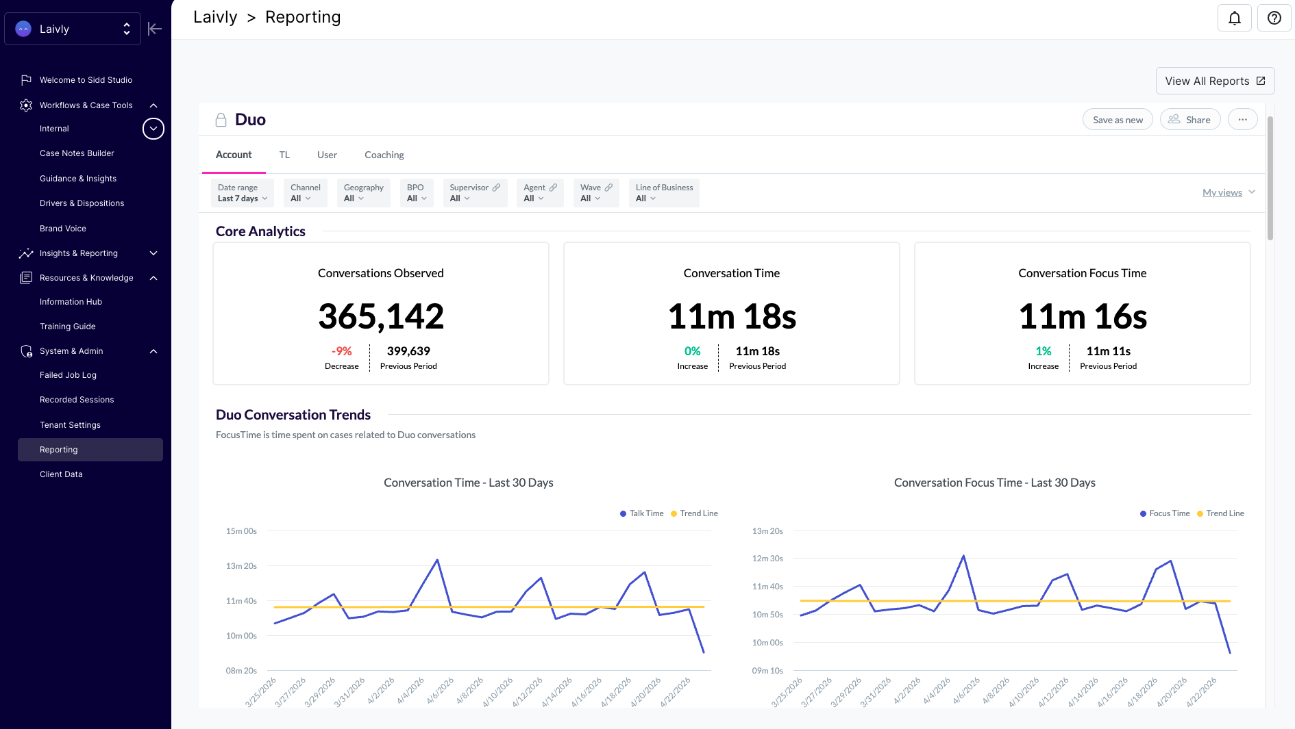Image resolution: width=1295 pixels, height=729 pixels.
Task: Toggle Talk Time series in chart legend
Action: (641, 513)
